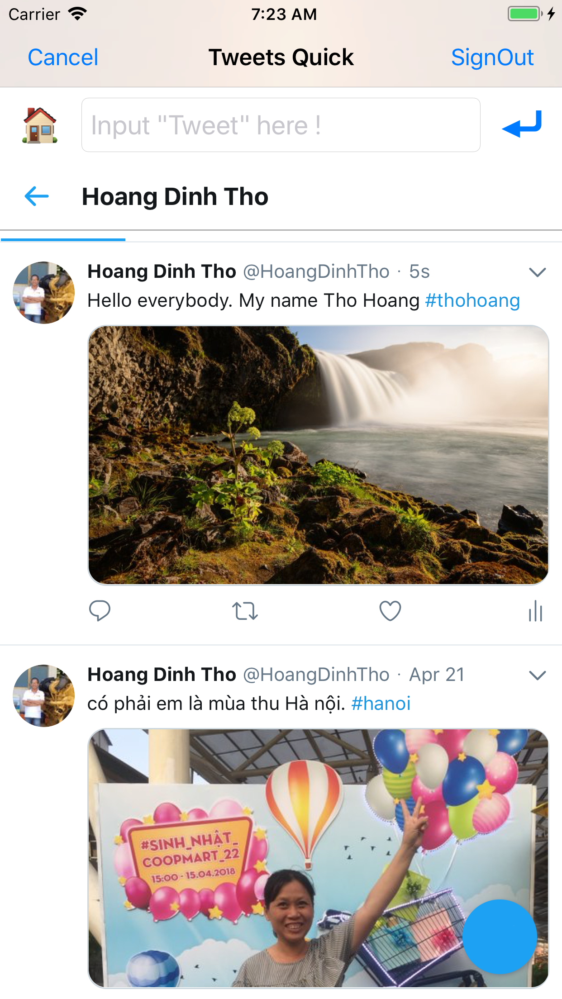562x999 pixels.
Task: Tap the blue floating compose button
Action: pyautogui.click(x=500, y=937)
